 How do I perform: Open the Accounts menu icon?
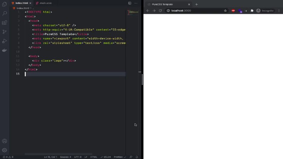[x=5, y=141]
